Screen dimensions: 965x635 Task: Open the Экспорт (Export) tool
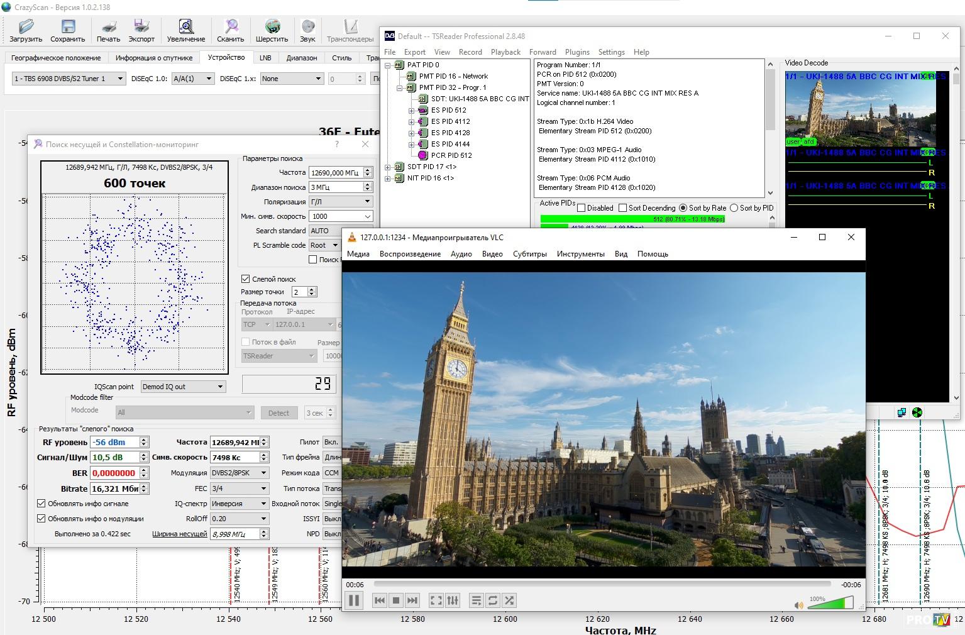point(141,30)
